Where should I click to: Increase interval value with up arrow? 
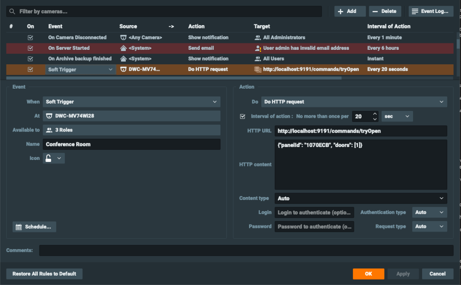(375, 114)
